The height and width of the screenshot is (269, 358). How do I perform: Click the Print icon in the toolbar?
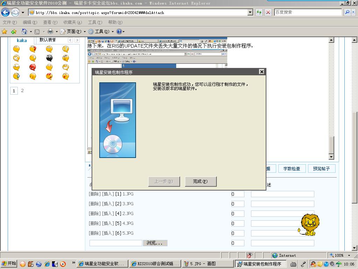click(x=50, y=32)
